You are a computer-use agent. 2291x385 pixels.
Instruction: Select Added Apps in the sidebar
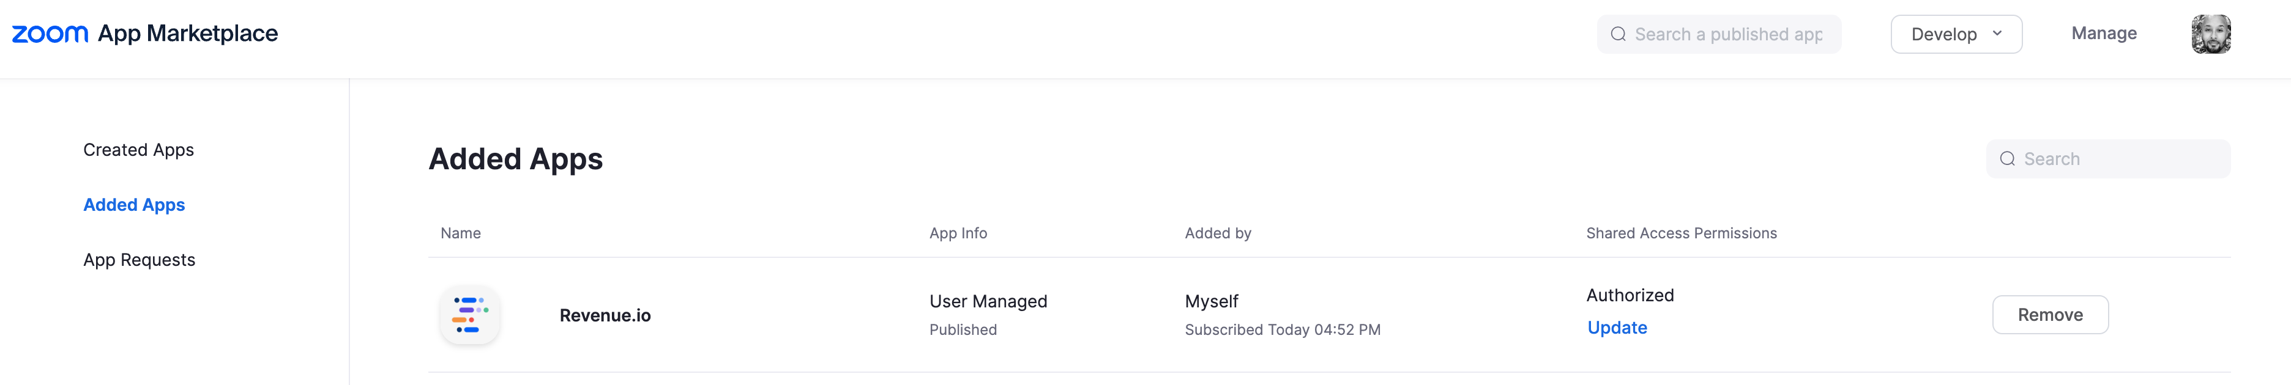134,205
